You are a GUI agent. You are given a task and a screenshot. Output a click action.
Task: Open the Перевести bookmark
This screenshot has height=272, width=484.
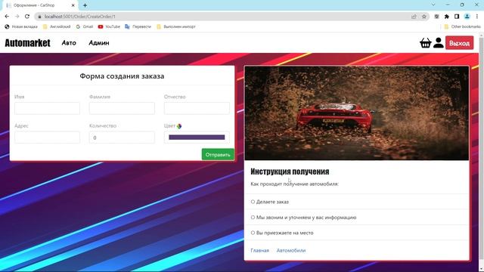(138, 26)
